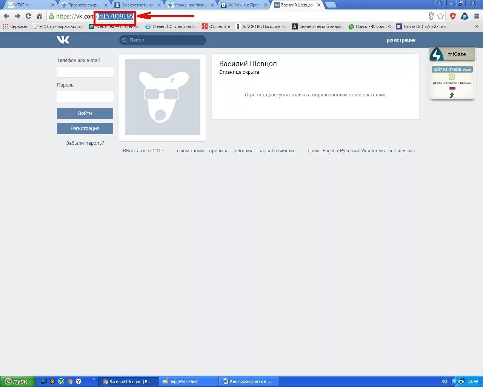Focus the Пароль input field
Image resolution: width=483 pixels, height=387 pixels.
85,96
